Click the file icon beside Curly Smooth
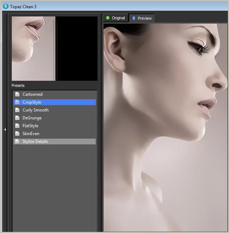 tap(17, 110)
